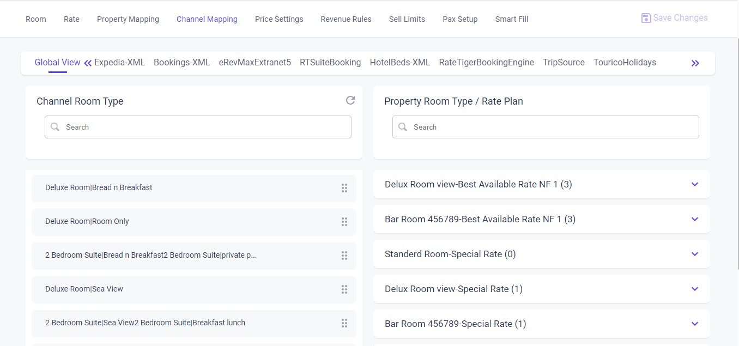Expand Delux Room view-Special Rate entry
Viewport: 739px width, 346px height.
click(x=694, y=289)
